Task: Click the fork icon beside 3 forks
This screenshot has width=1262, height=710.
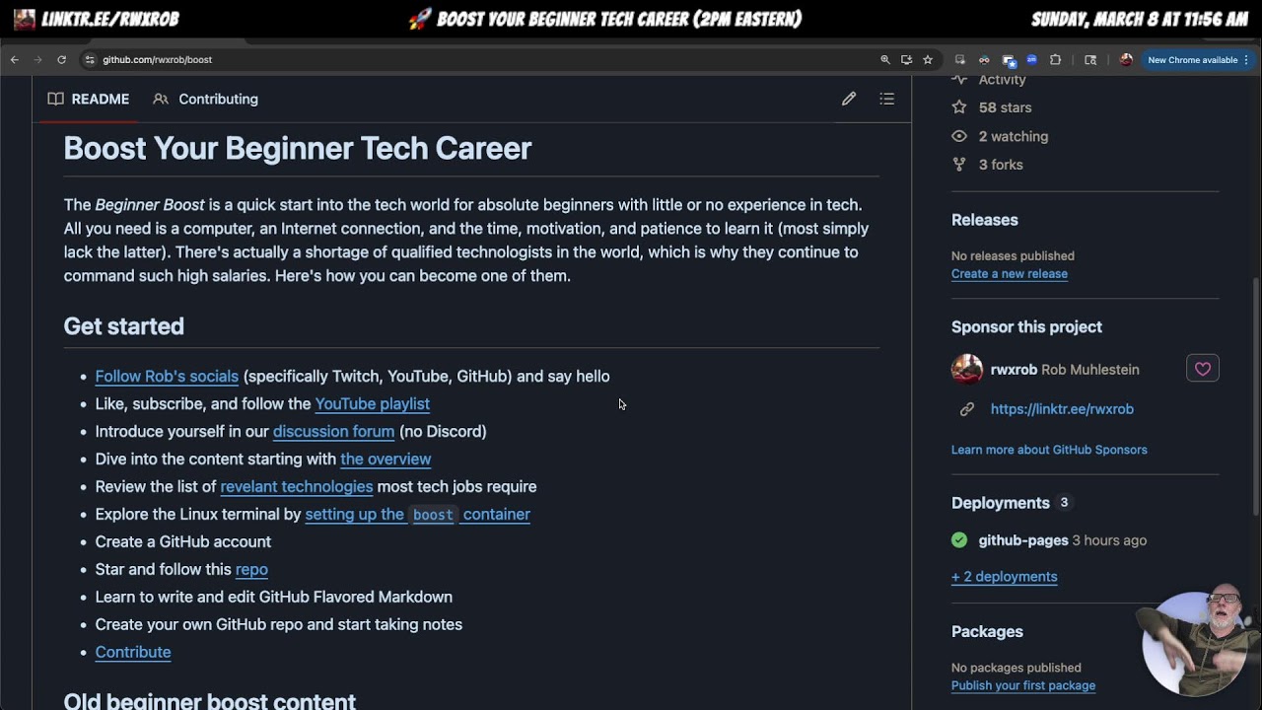Action: point(959,165)
